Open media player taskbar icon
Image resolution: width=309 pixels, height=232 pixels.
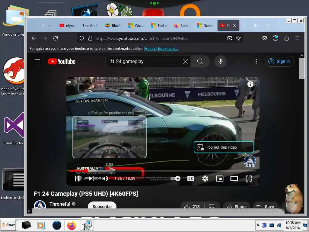41,225
